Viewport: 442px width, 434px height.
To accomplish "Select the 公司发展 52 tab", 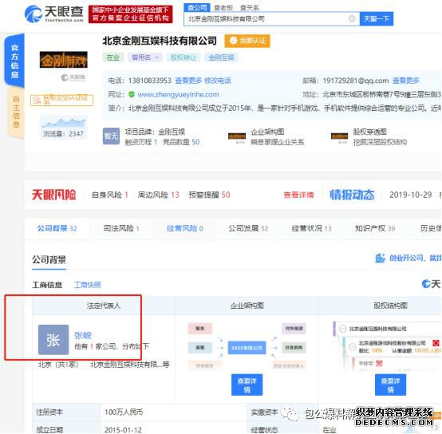I will (x=248, y=228).
